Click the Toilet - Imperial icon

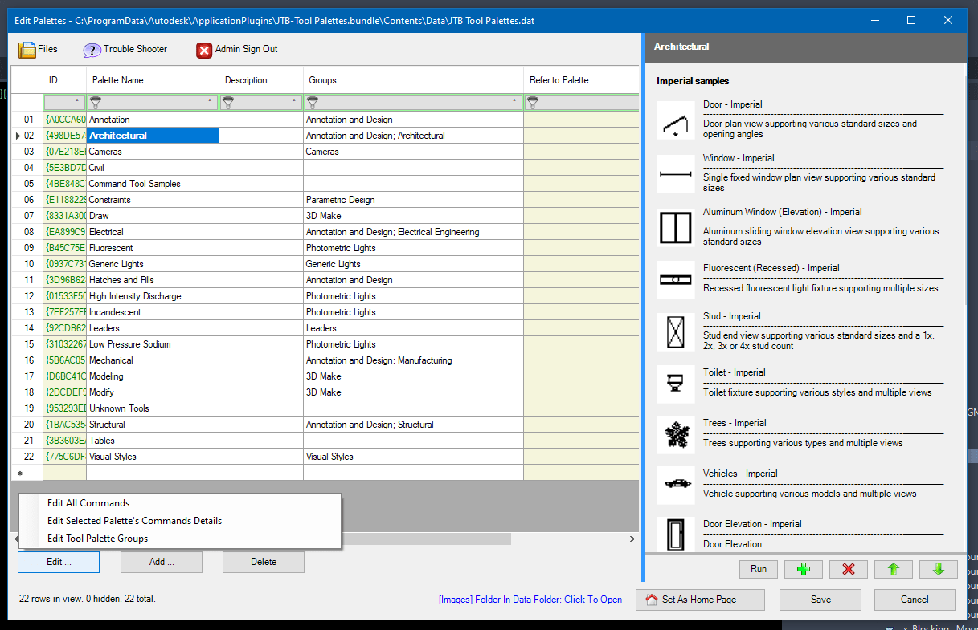[675, 384]
